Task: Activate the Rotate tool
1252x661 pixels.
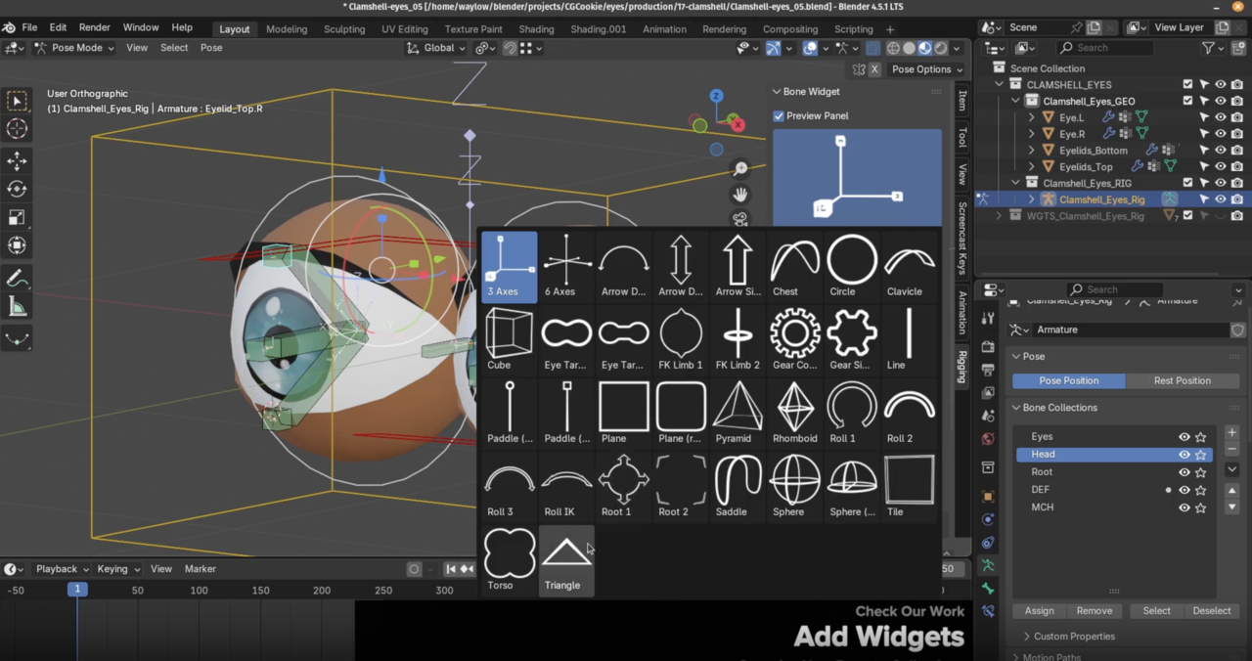Action: (17, 189)
